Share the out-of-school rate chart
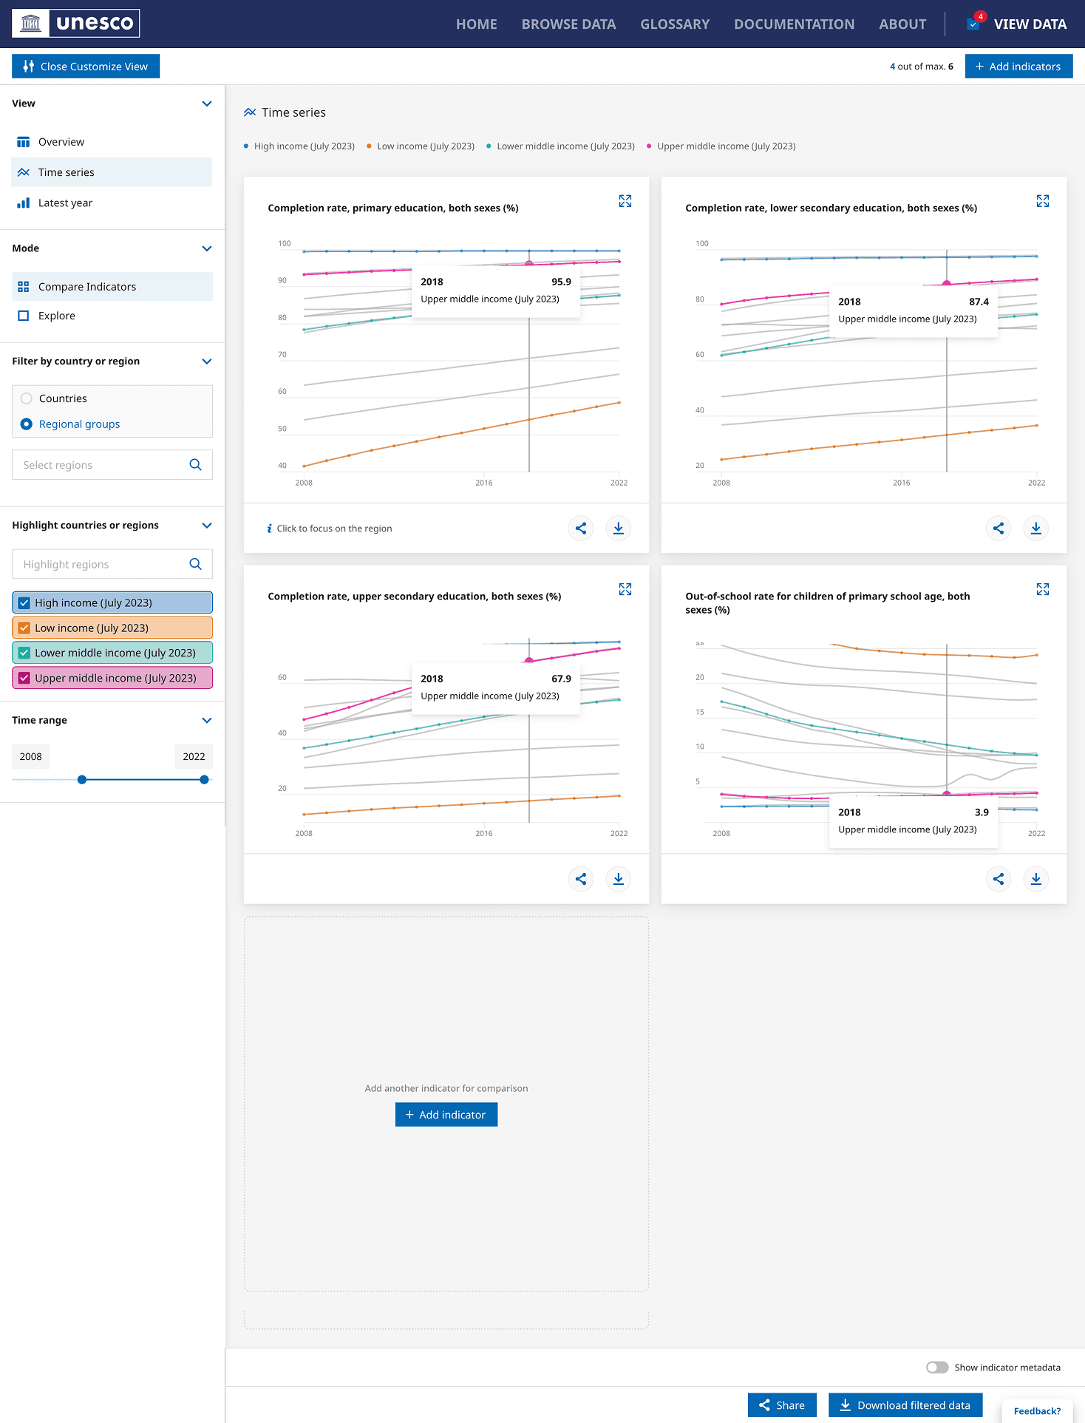1085x1423 pixels. [999, 879]
